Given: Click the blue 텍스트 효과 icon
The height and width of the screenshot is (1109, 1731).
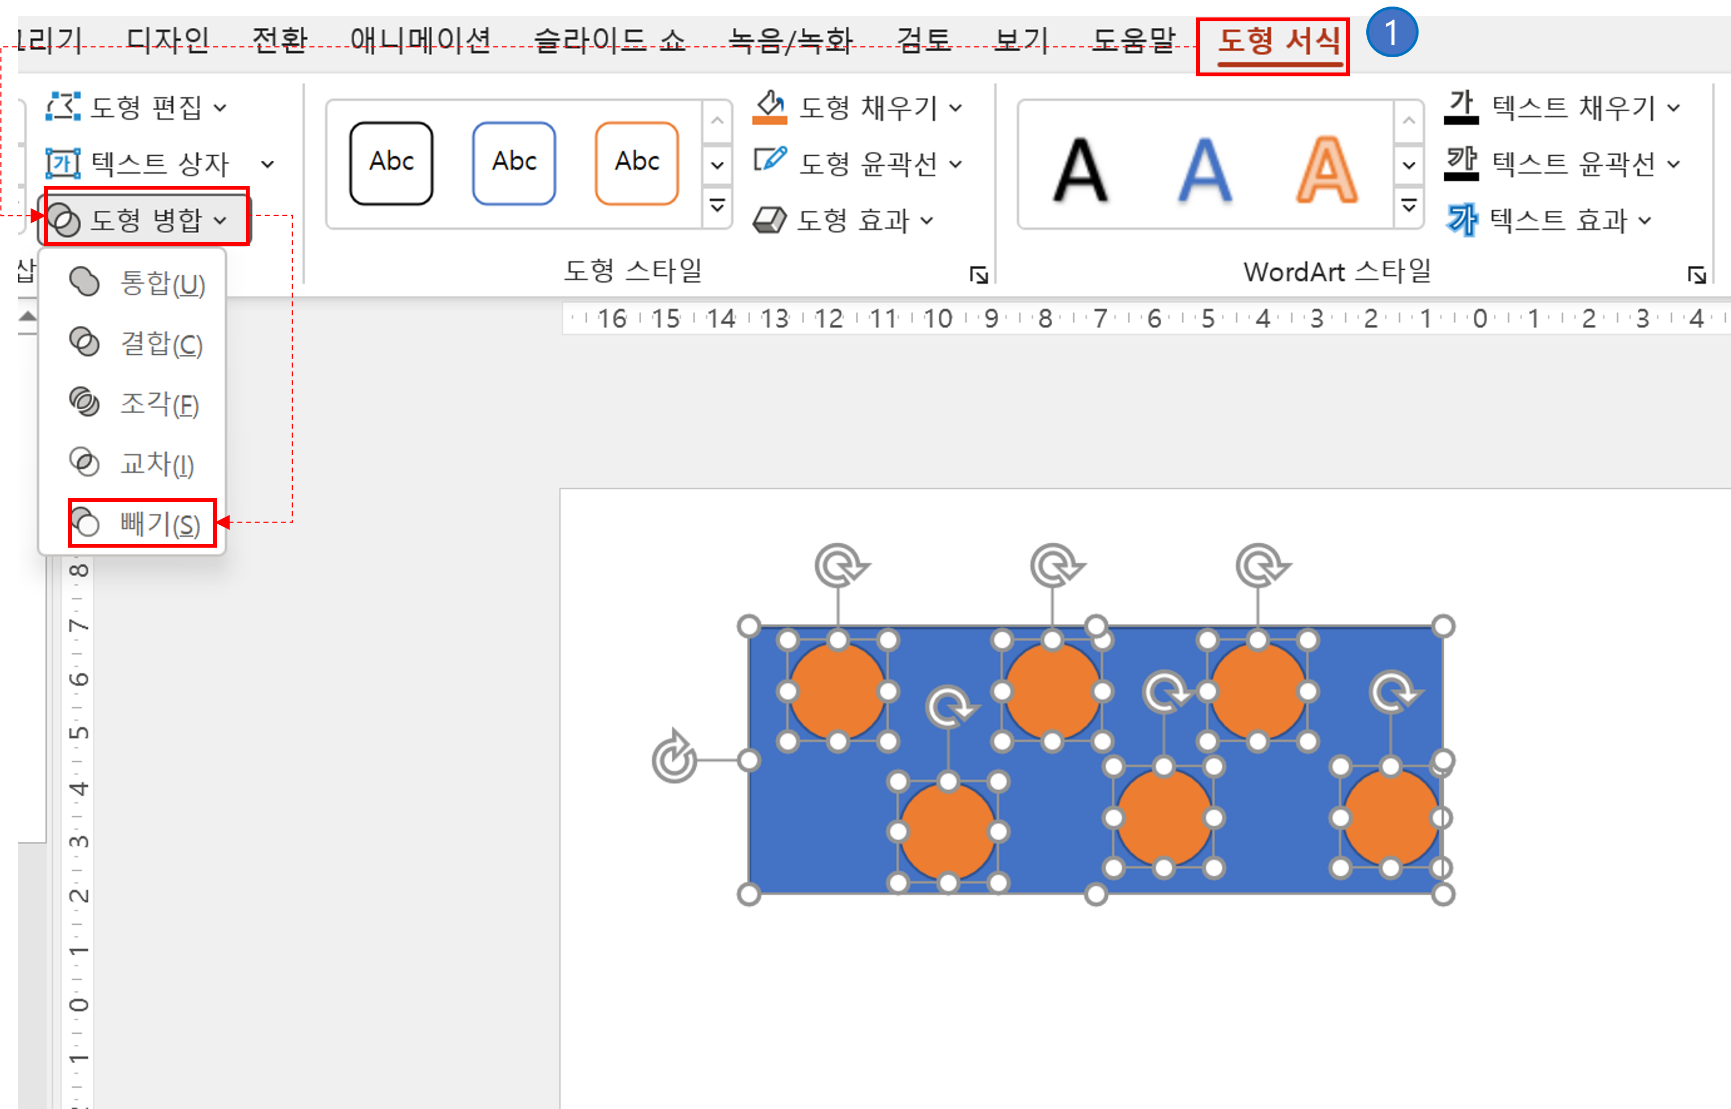Looking at the screenshot, I should coord(1461,220).
